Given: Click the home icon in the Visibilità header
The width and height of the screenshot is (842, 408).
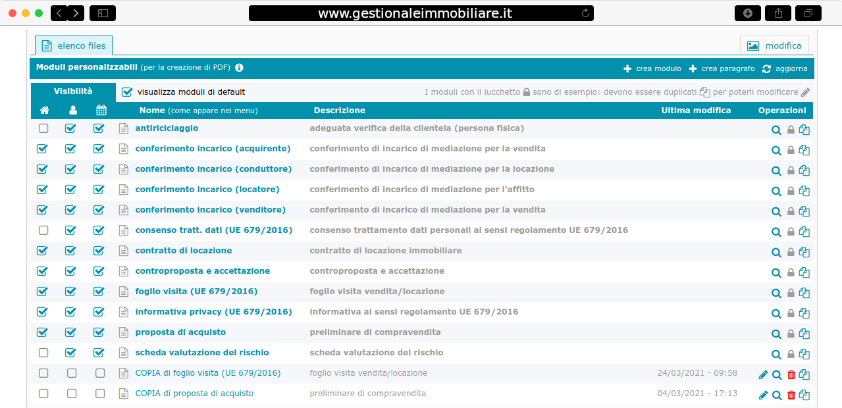Looking at the screenshot, I should [44, 111].
